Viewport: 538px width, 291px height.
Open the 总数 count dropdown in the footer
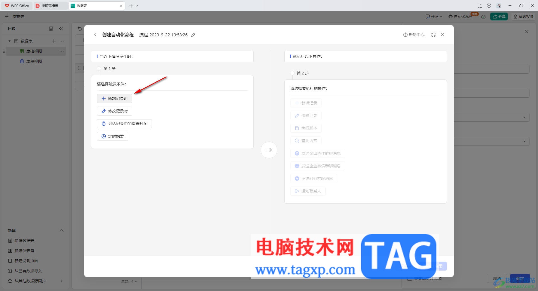(x=129, y=281)
